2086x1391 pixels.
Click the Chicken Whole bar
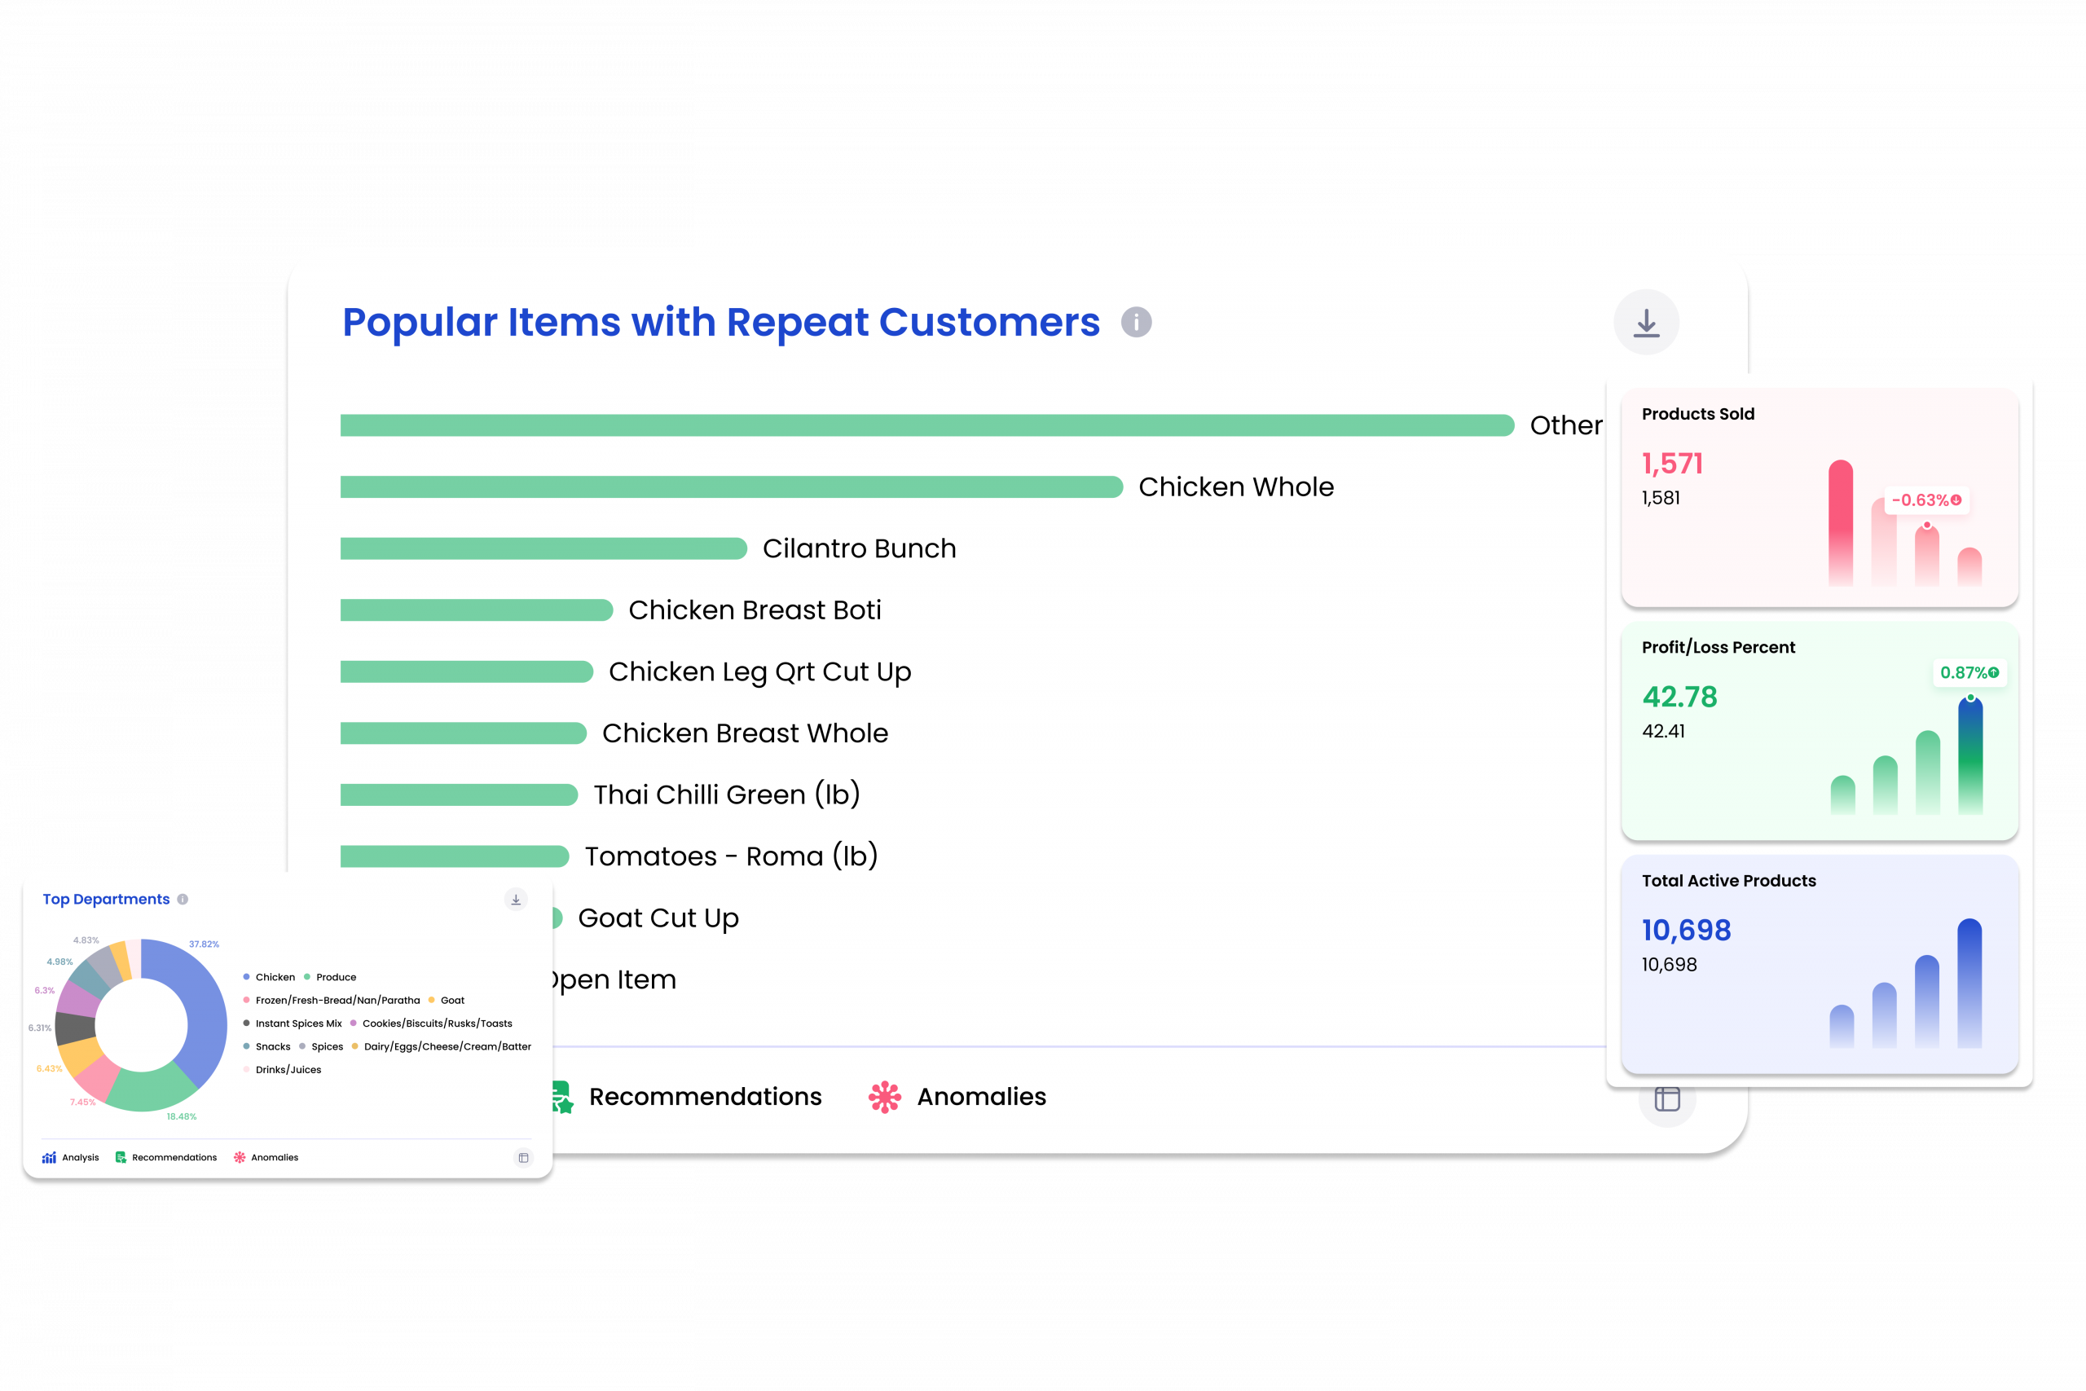tap(731, 487)
